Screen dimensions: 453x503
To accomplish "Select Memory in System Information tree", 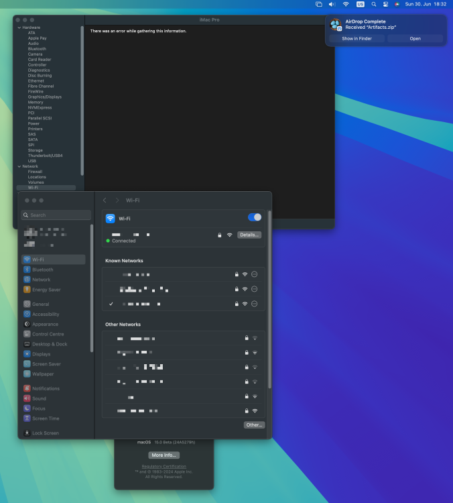I will pyautogui.click(x=36, y=103).
